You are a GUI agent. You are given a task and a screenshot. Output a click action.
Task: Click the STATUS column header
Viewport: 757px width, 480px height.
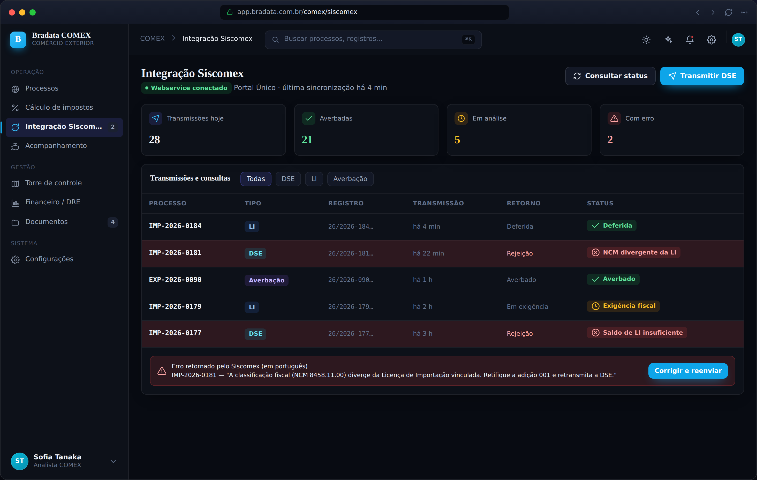[x=600, y=204]
